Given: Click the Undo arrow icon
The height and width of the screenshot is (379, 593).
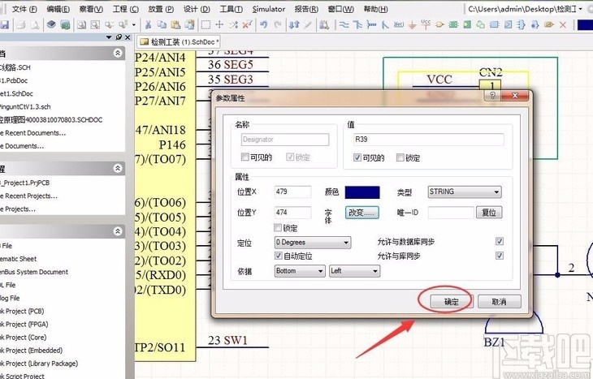Looking at the screenshot, I should [x=263, y=25].
